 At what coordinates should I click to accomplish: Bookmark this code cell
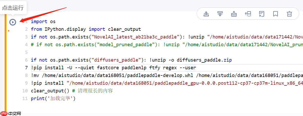[x=275, y=14]
